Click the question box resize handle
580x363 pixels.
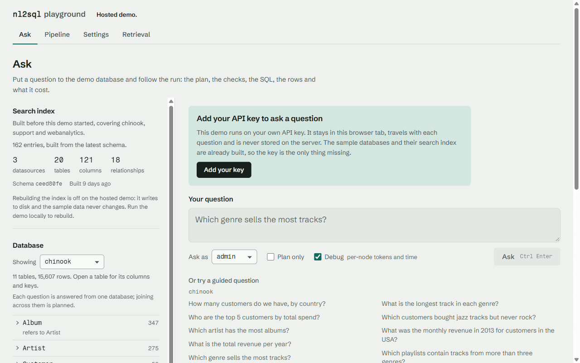[x=557, y=239]
